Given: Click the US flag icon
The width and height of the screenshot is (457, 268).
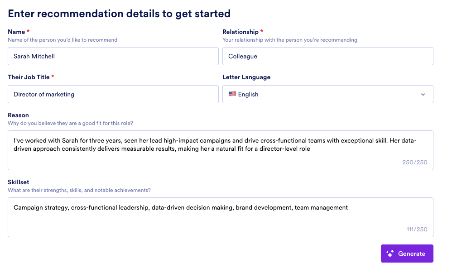Looking at the screenshot, I should click(232, 94).
